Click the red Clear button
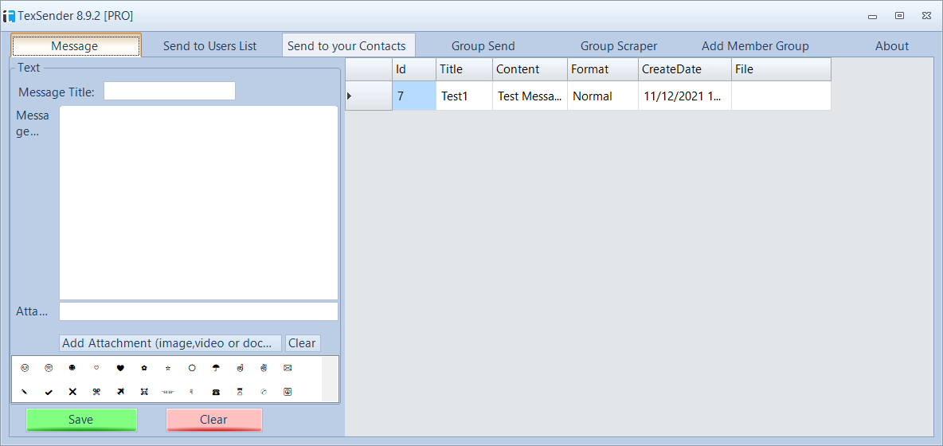The image size is (943, 446). click(213, 420)
